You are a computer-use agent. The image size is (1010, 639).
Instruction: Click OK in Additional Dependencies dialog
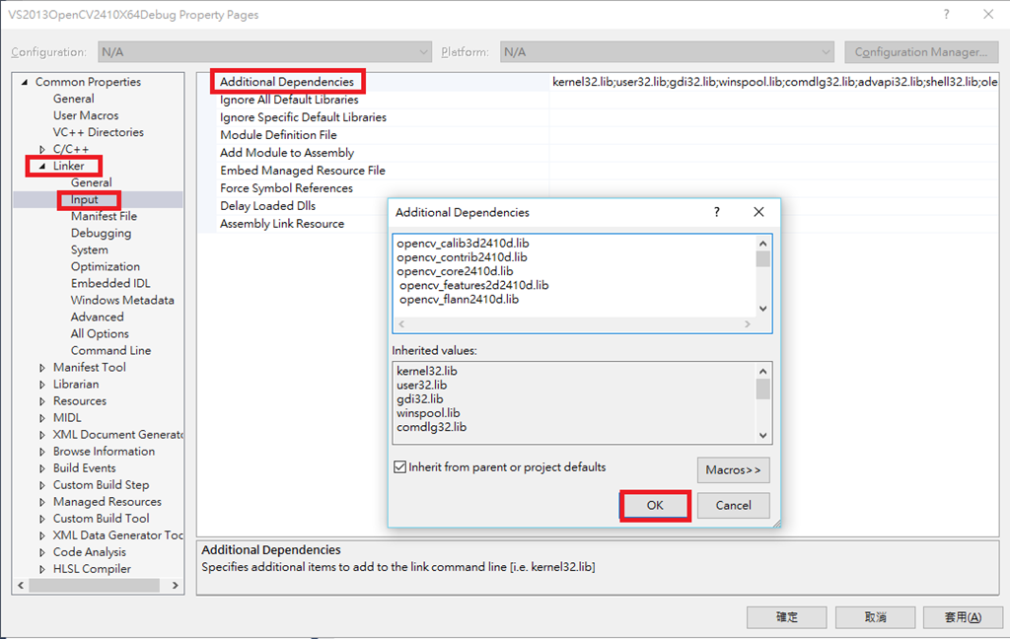tap(655, 506)
